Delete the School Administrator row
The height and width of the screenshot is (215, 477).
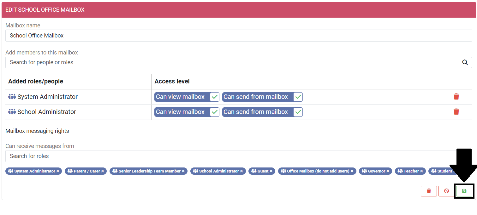click(456, 112)
